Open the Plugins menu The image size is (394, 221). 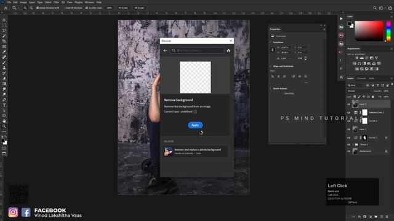tap(79, 2)
